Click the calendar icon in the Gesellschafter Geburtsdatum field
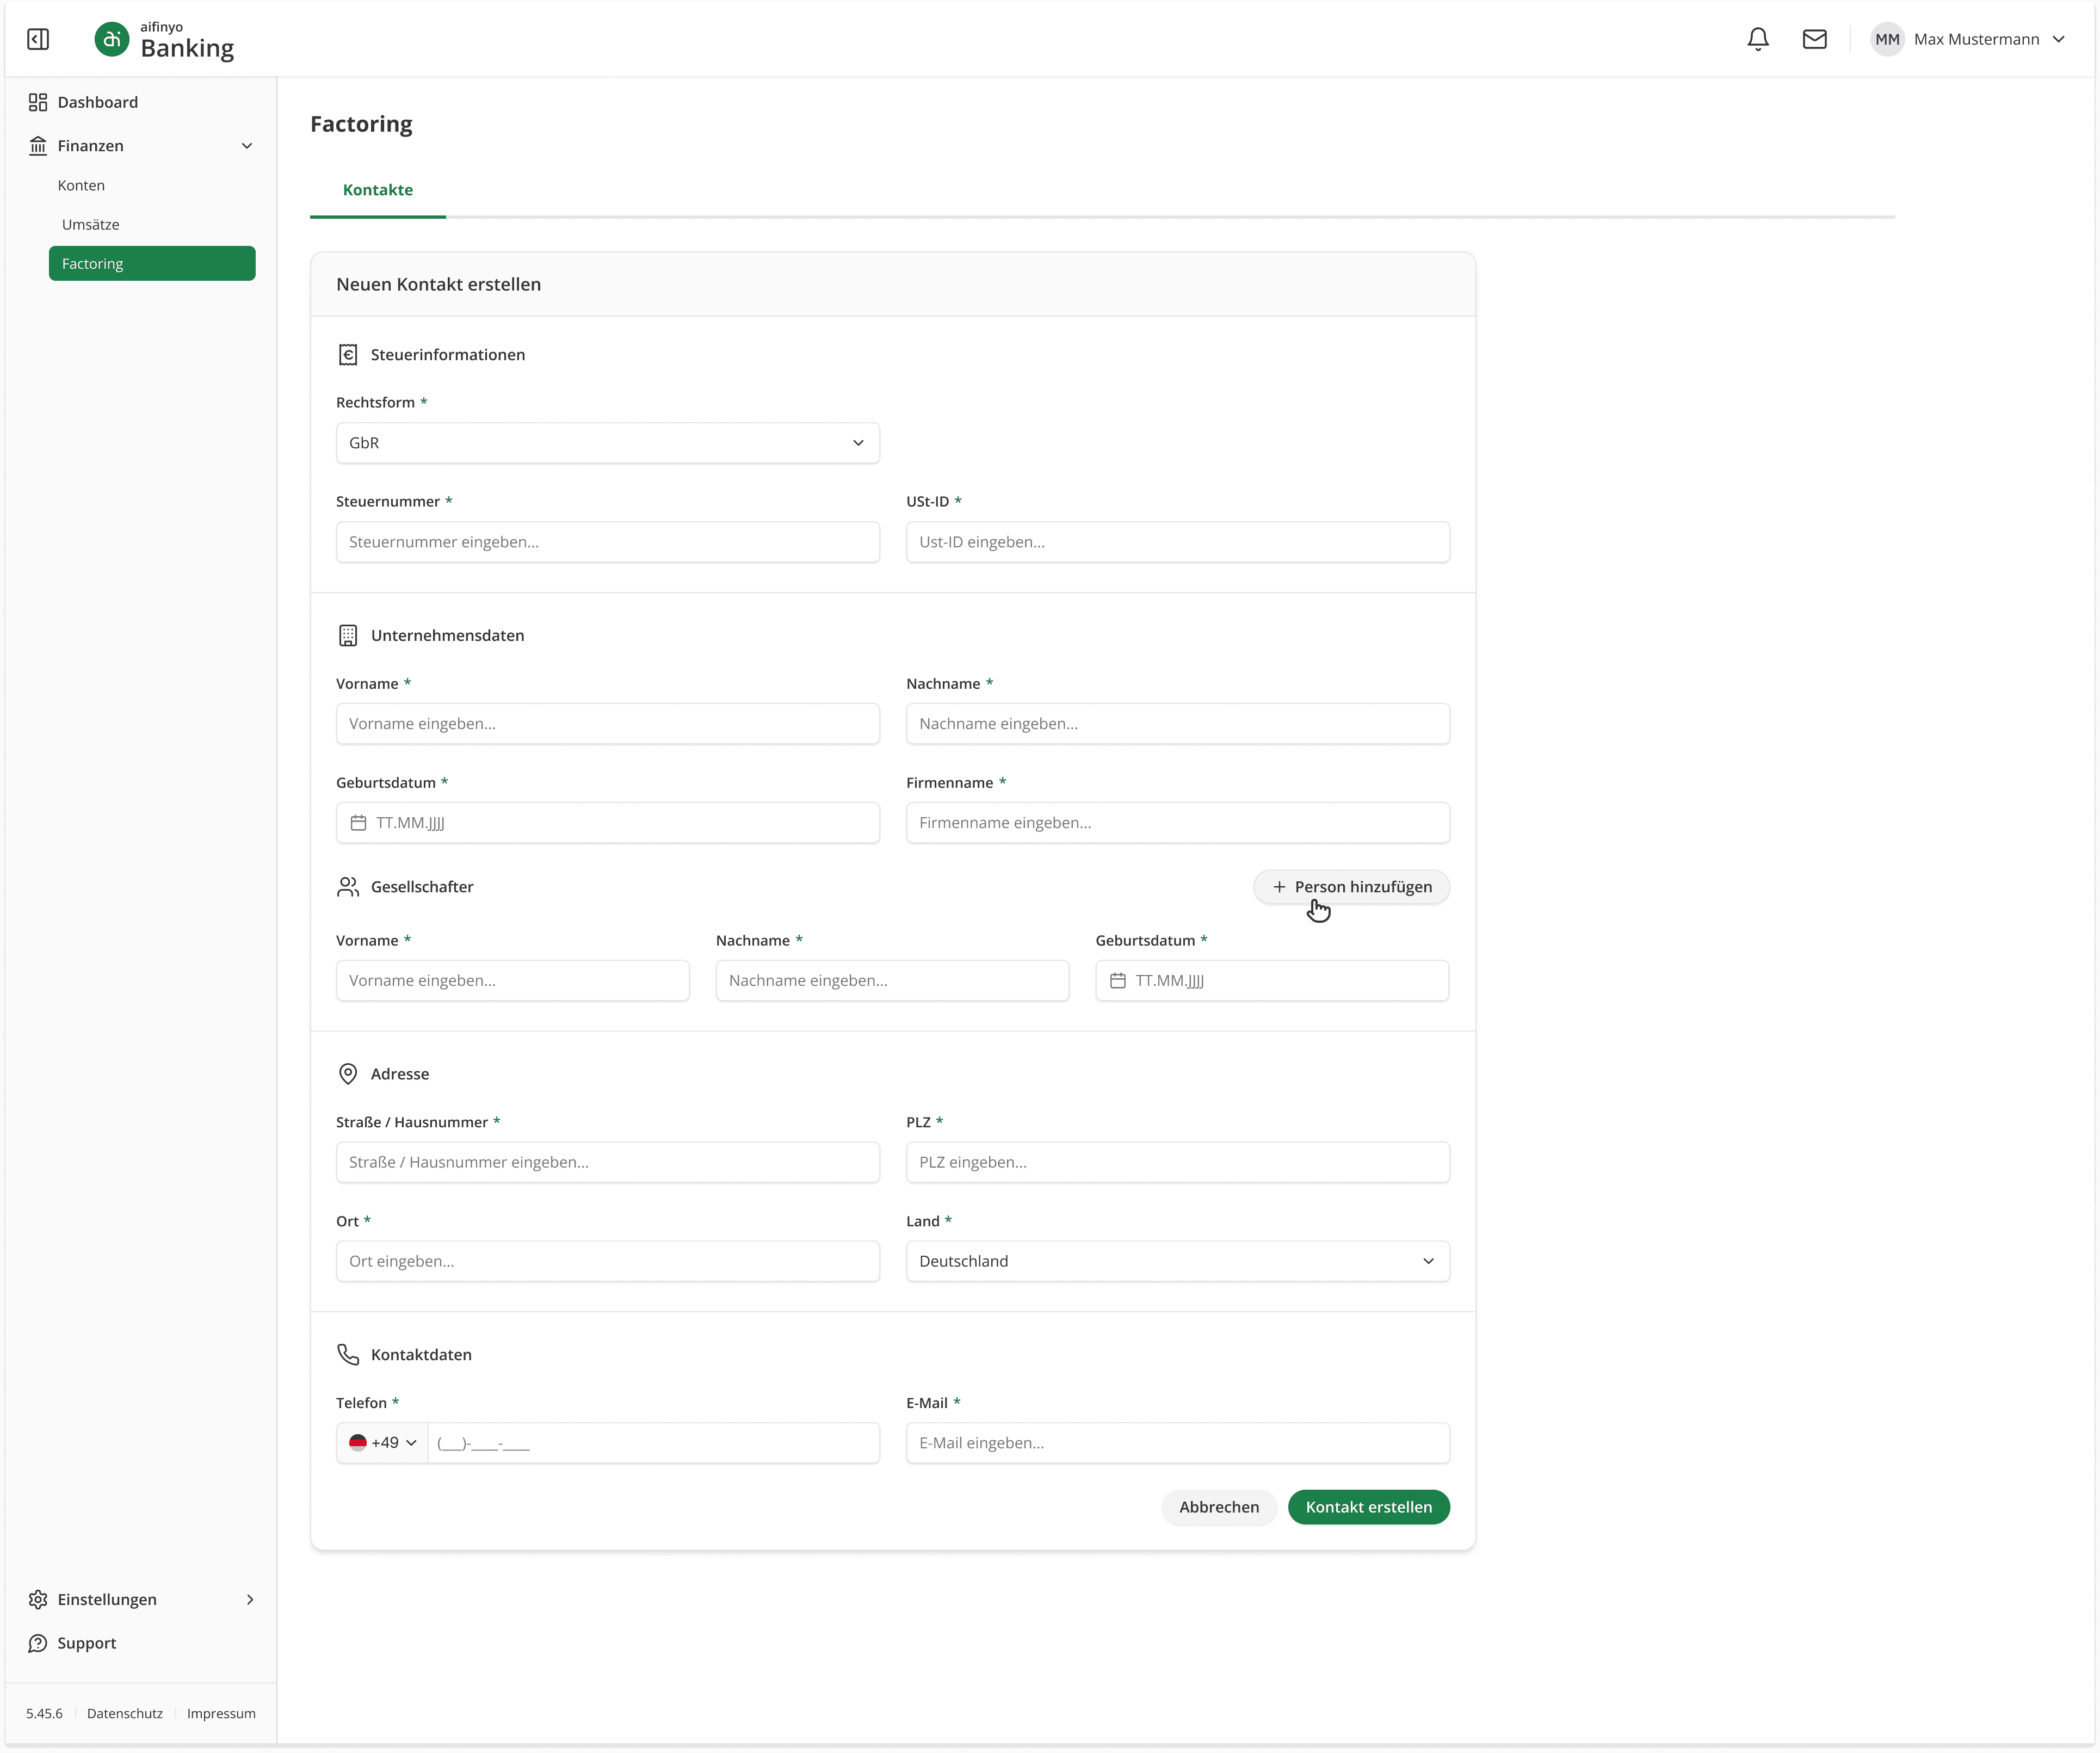Image resolution: width=2100 pixels, height=1753 pixels. [1117, 981]
